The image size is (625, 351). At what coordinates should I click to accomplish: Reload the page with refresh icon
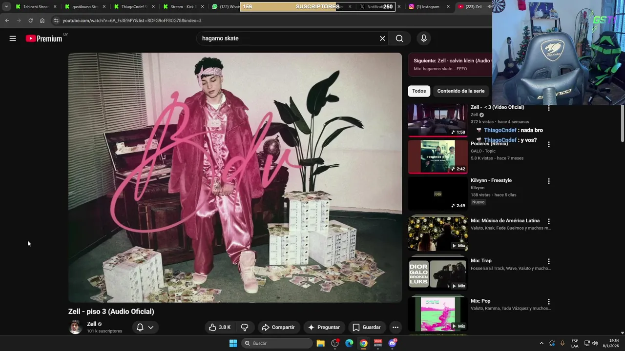(x=30, y=20)
